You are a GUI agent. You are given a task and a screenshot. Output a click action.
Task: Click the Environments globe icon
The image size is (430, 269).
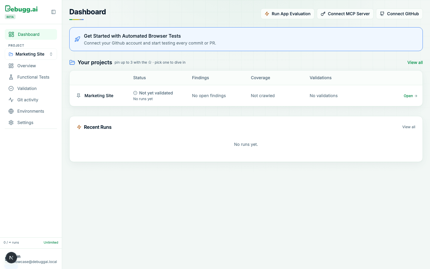[x=11, y=111]
